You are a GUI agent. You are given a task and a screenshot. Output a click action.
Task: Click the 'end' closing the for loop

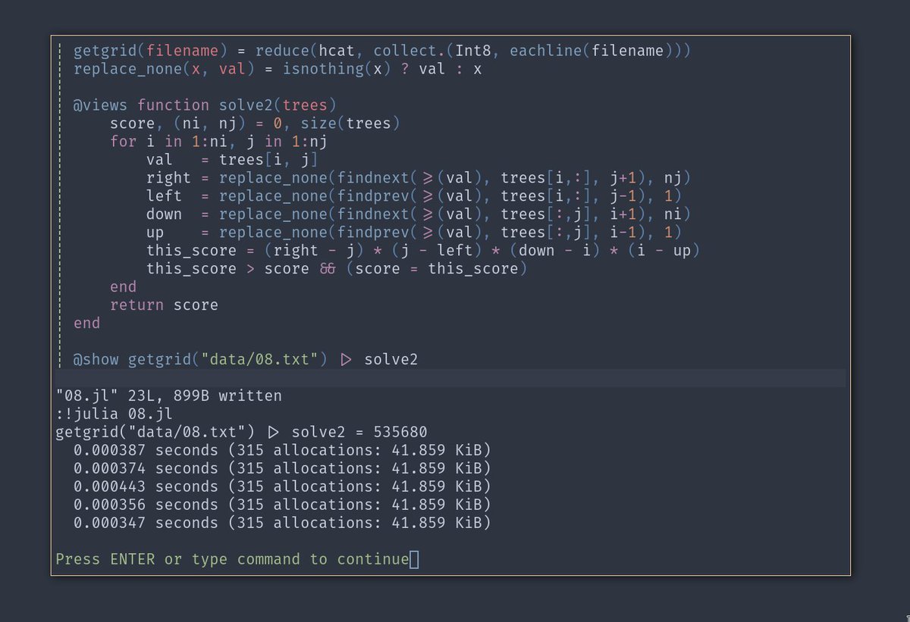123,287
